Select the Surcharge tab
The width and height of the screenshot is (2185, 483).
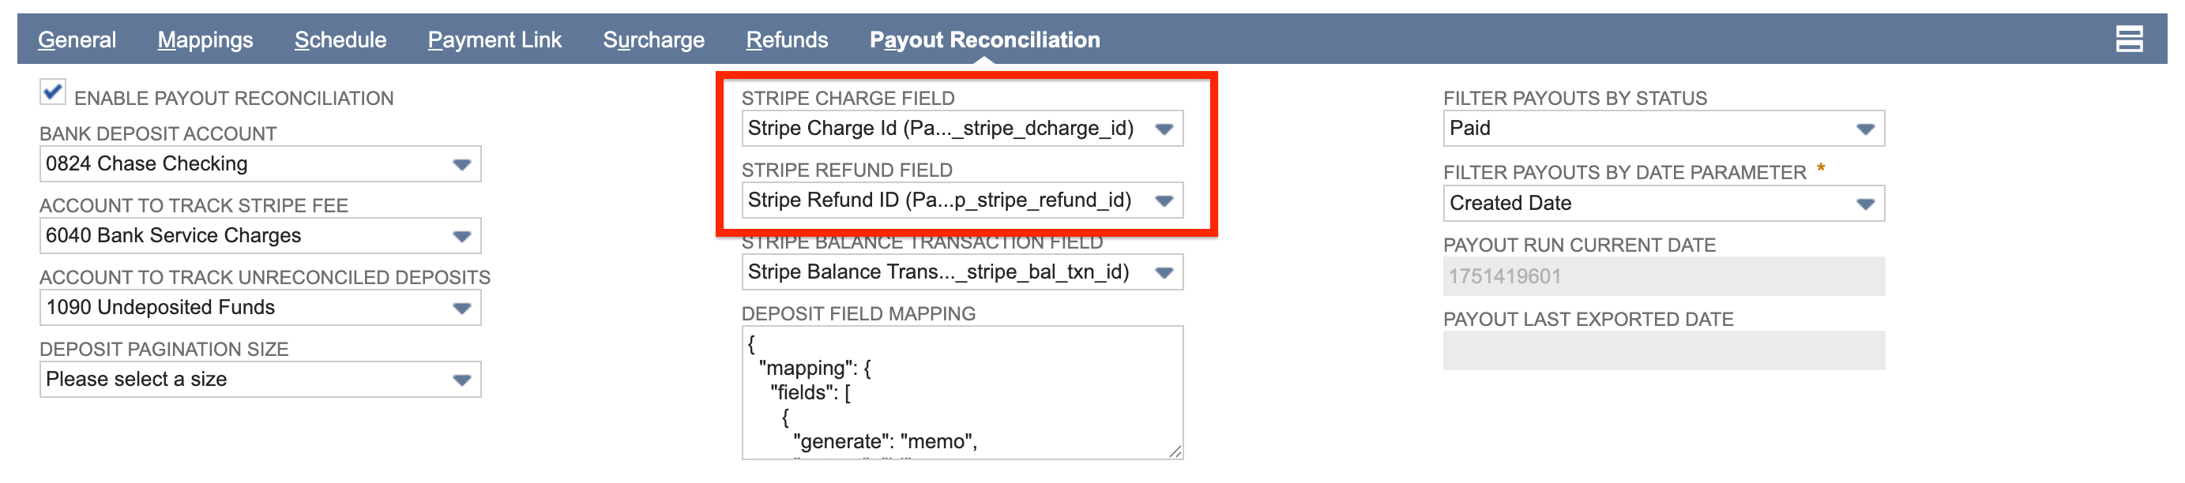pyautogui.click(x=653, y=39)
